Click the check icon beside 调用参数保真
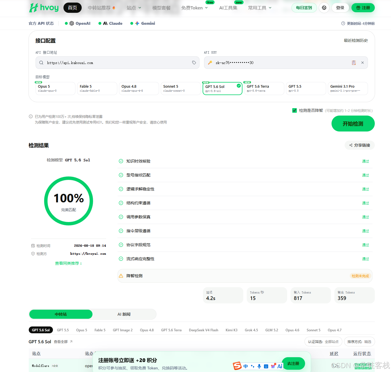 click(x=121, y=217)
